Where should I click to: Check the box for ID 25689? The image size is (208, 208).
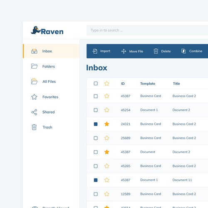[96, 138]
